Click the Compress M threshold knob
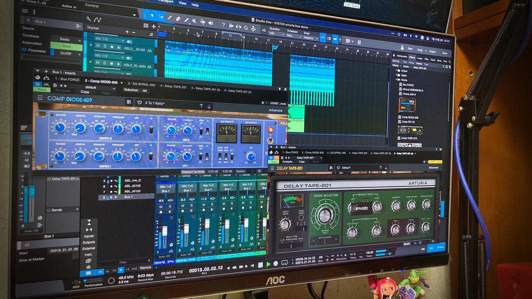Screen dimensions: 532x299 click(60, 127)
